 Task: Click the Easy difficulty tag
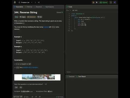16,17
